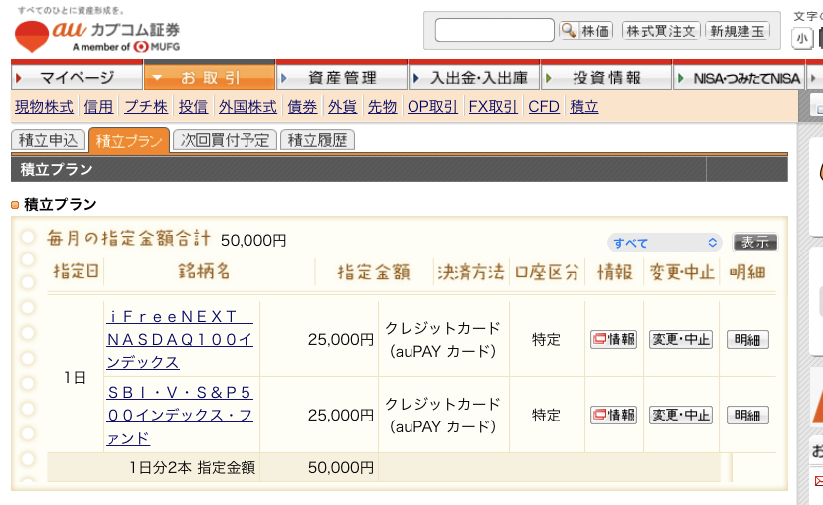Open the すべて filter dropdown
823x505 pixels.
click(665, 243)
